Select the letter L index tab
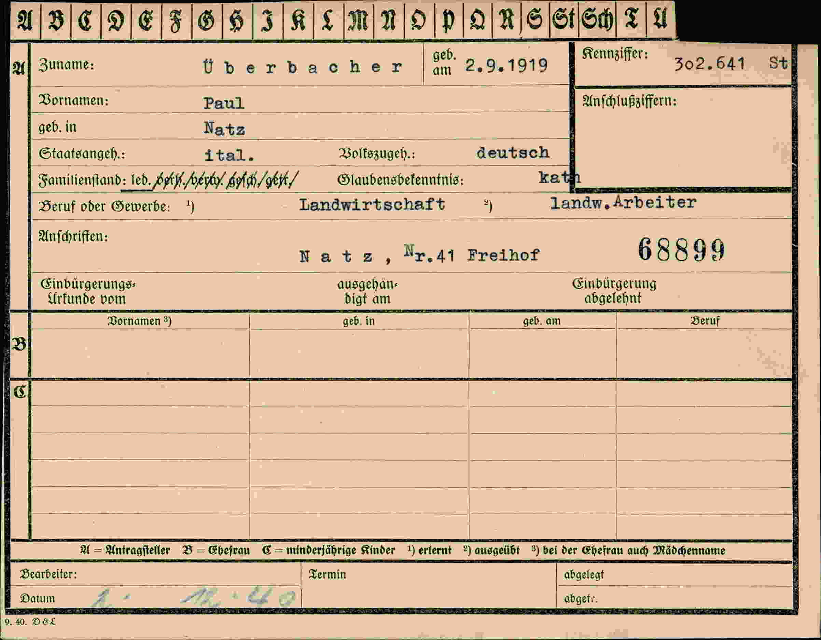The image size is (821, 640). (328, 21)
